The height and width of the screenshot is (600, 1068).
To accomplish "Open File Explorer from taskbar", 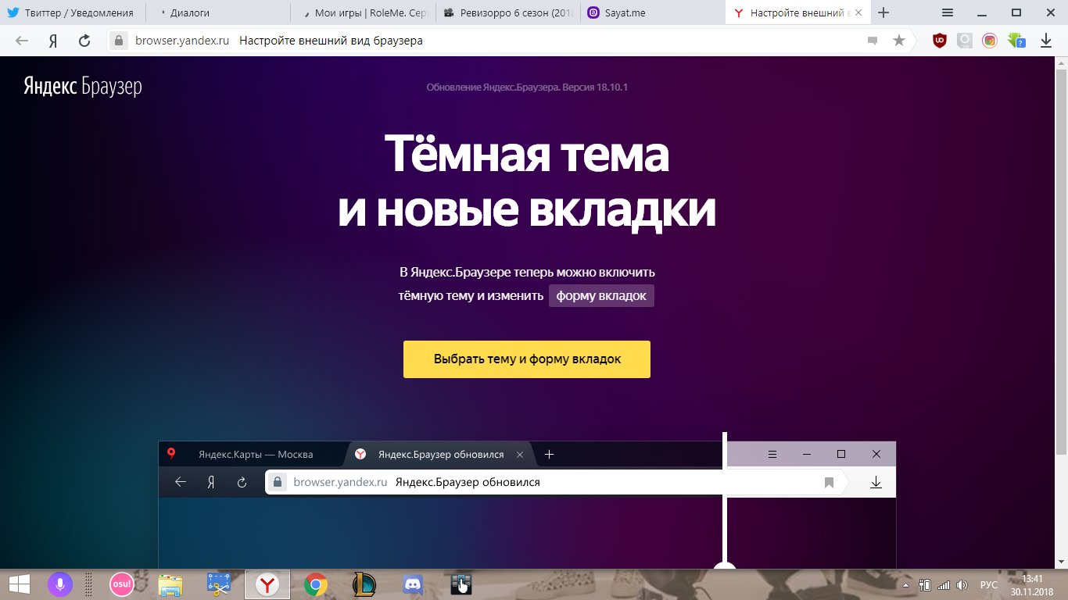I will tap(170, 584).
